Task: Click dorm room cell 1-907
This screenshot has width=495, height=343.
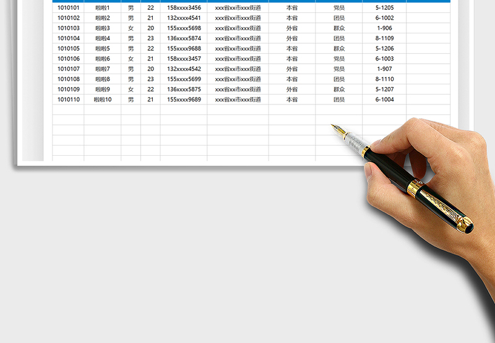Action: point(384,69)
